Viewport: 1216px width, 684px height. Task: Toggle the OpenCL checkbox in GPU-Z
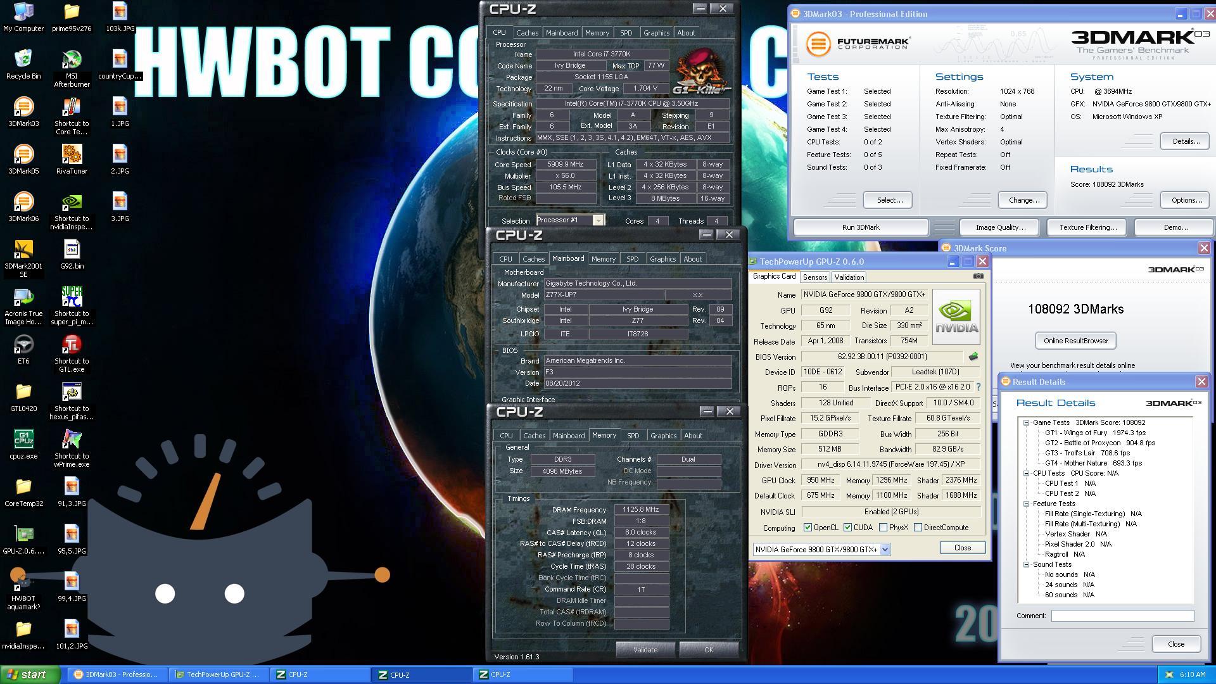tap(807, 528)
